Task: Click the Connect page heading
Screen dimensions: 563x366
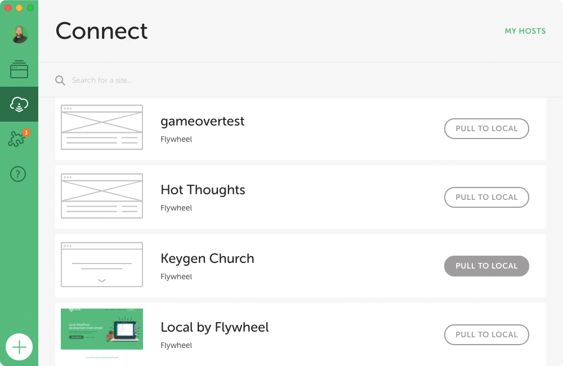Action: (101, 31)
